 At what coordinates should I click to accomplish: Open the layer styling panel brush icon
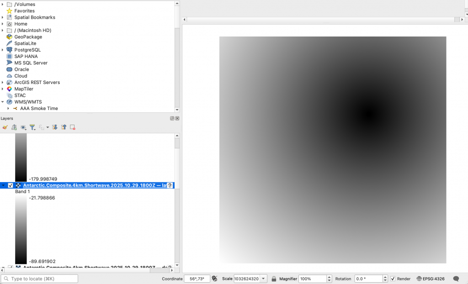(5, 127)
